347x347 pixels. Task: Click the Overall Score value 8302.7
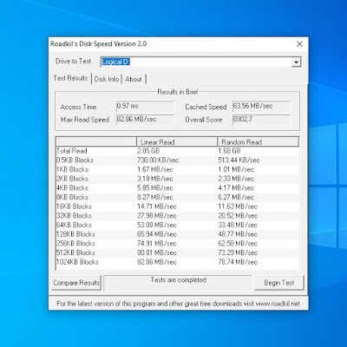pos(261,119)
